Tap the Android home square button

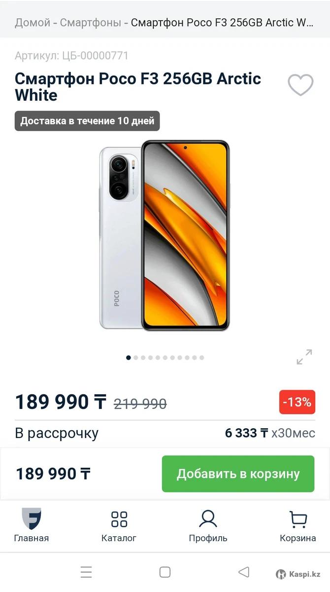165,572
